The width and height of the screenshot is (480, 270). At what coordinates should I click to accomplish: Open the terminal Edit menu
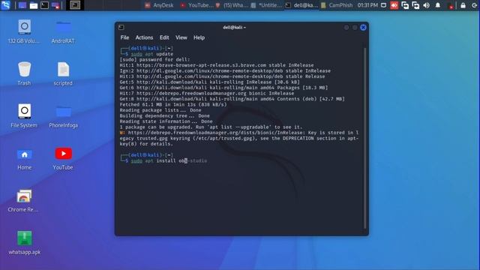pos(164,37)
